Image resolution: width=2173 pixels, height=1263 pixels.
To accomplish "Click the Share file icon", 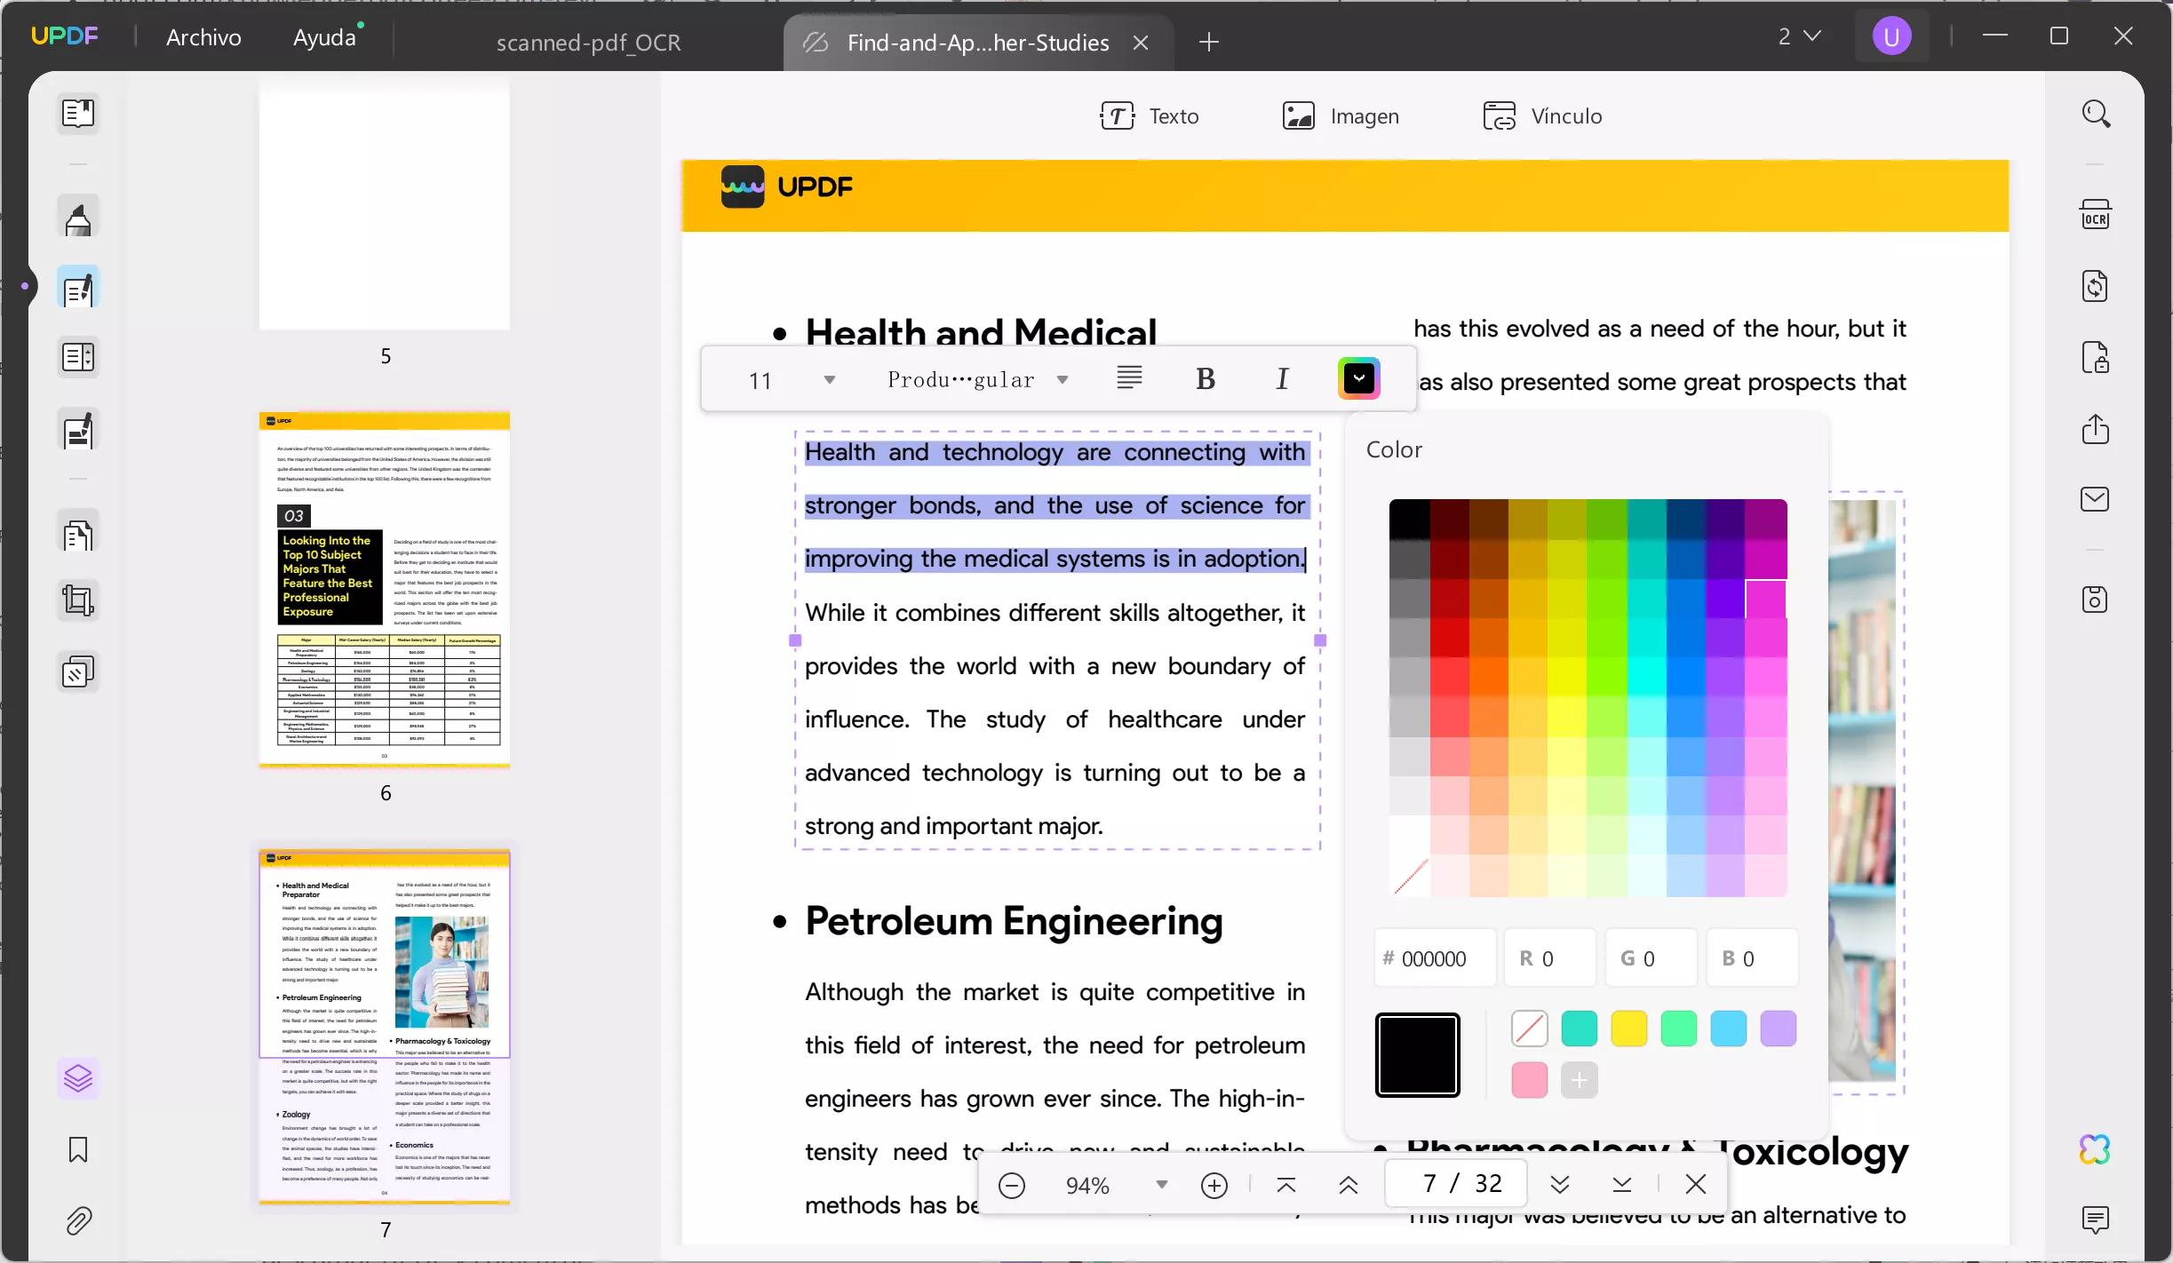I will (x=2096, y=429).
